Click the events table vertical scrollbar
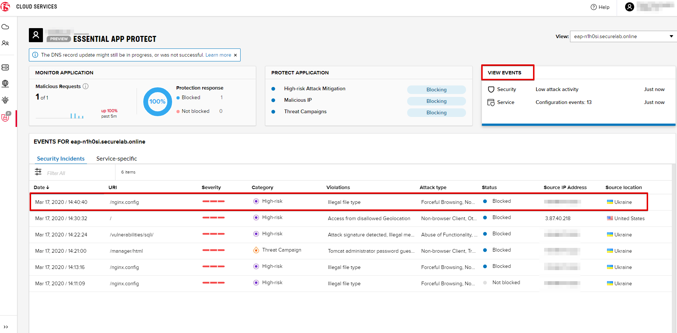The width and height of the screenshot is (677, 333). click(x=674, y=248)
